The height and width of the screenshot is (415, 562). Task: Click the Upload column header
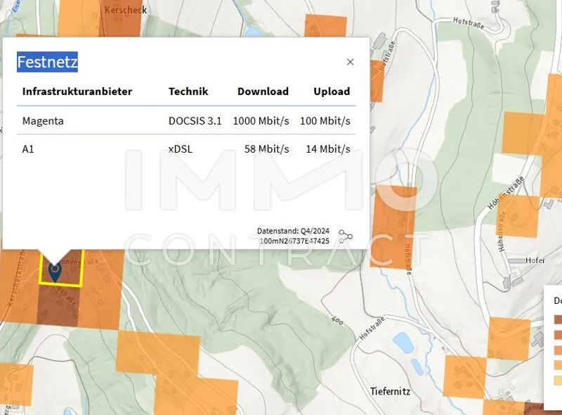click(x=332, y=91)
